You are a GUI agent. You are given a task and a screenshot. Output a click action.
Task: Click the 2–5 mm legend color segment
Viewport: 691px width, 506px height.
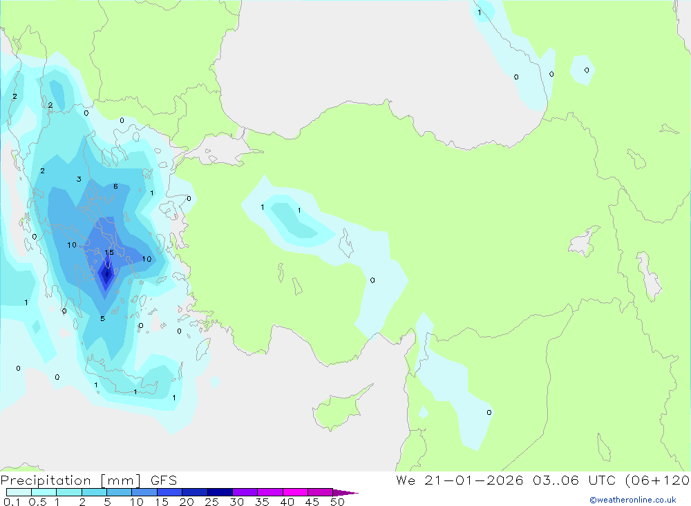click(94, 492)
